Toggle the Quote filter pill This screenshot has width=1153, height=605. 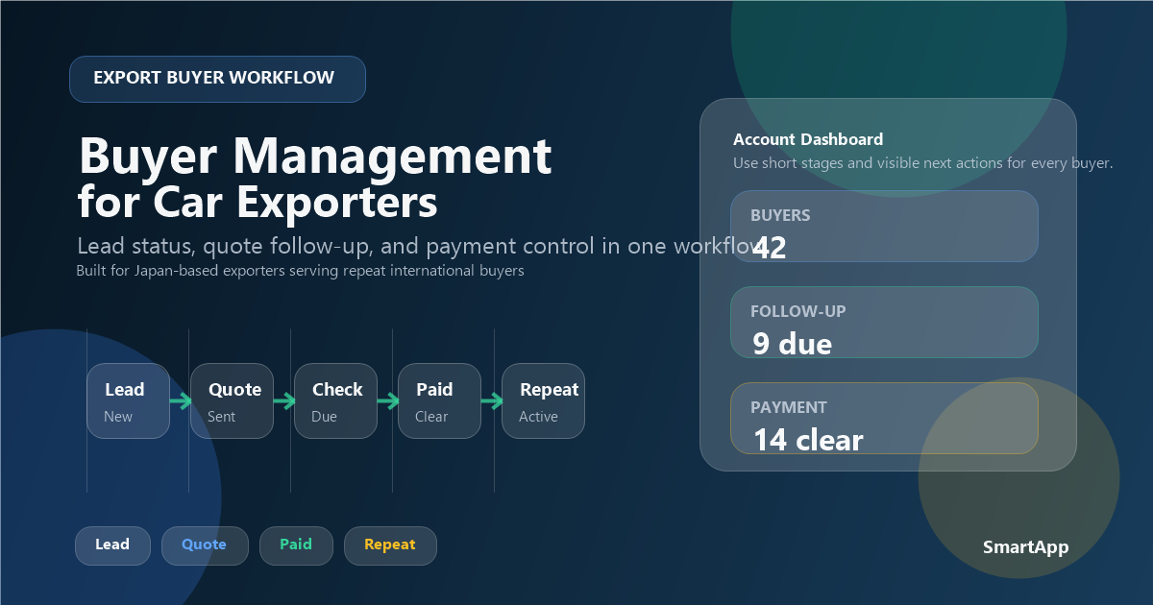tap(205, 545)
